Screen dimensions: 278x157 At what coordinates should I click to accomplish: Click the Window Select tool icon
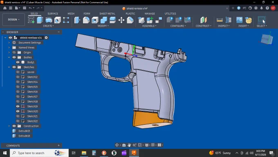[x=262, y=20]
